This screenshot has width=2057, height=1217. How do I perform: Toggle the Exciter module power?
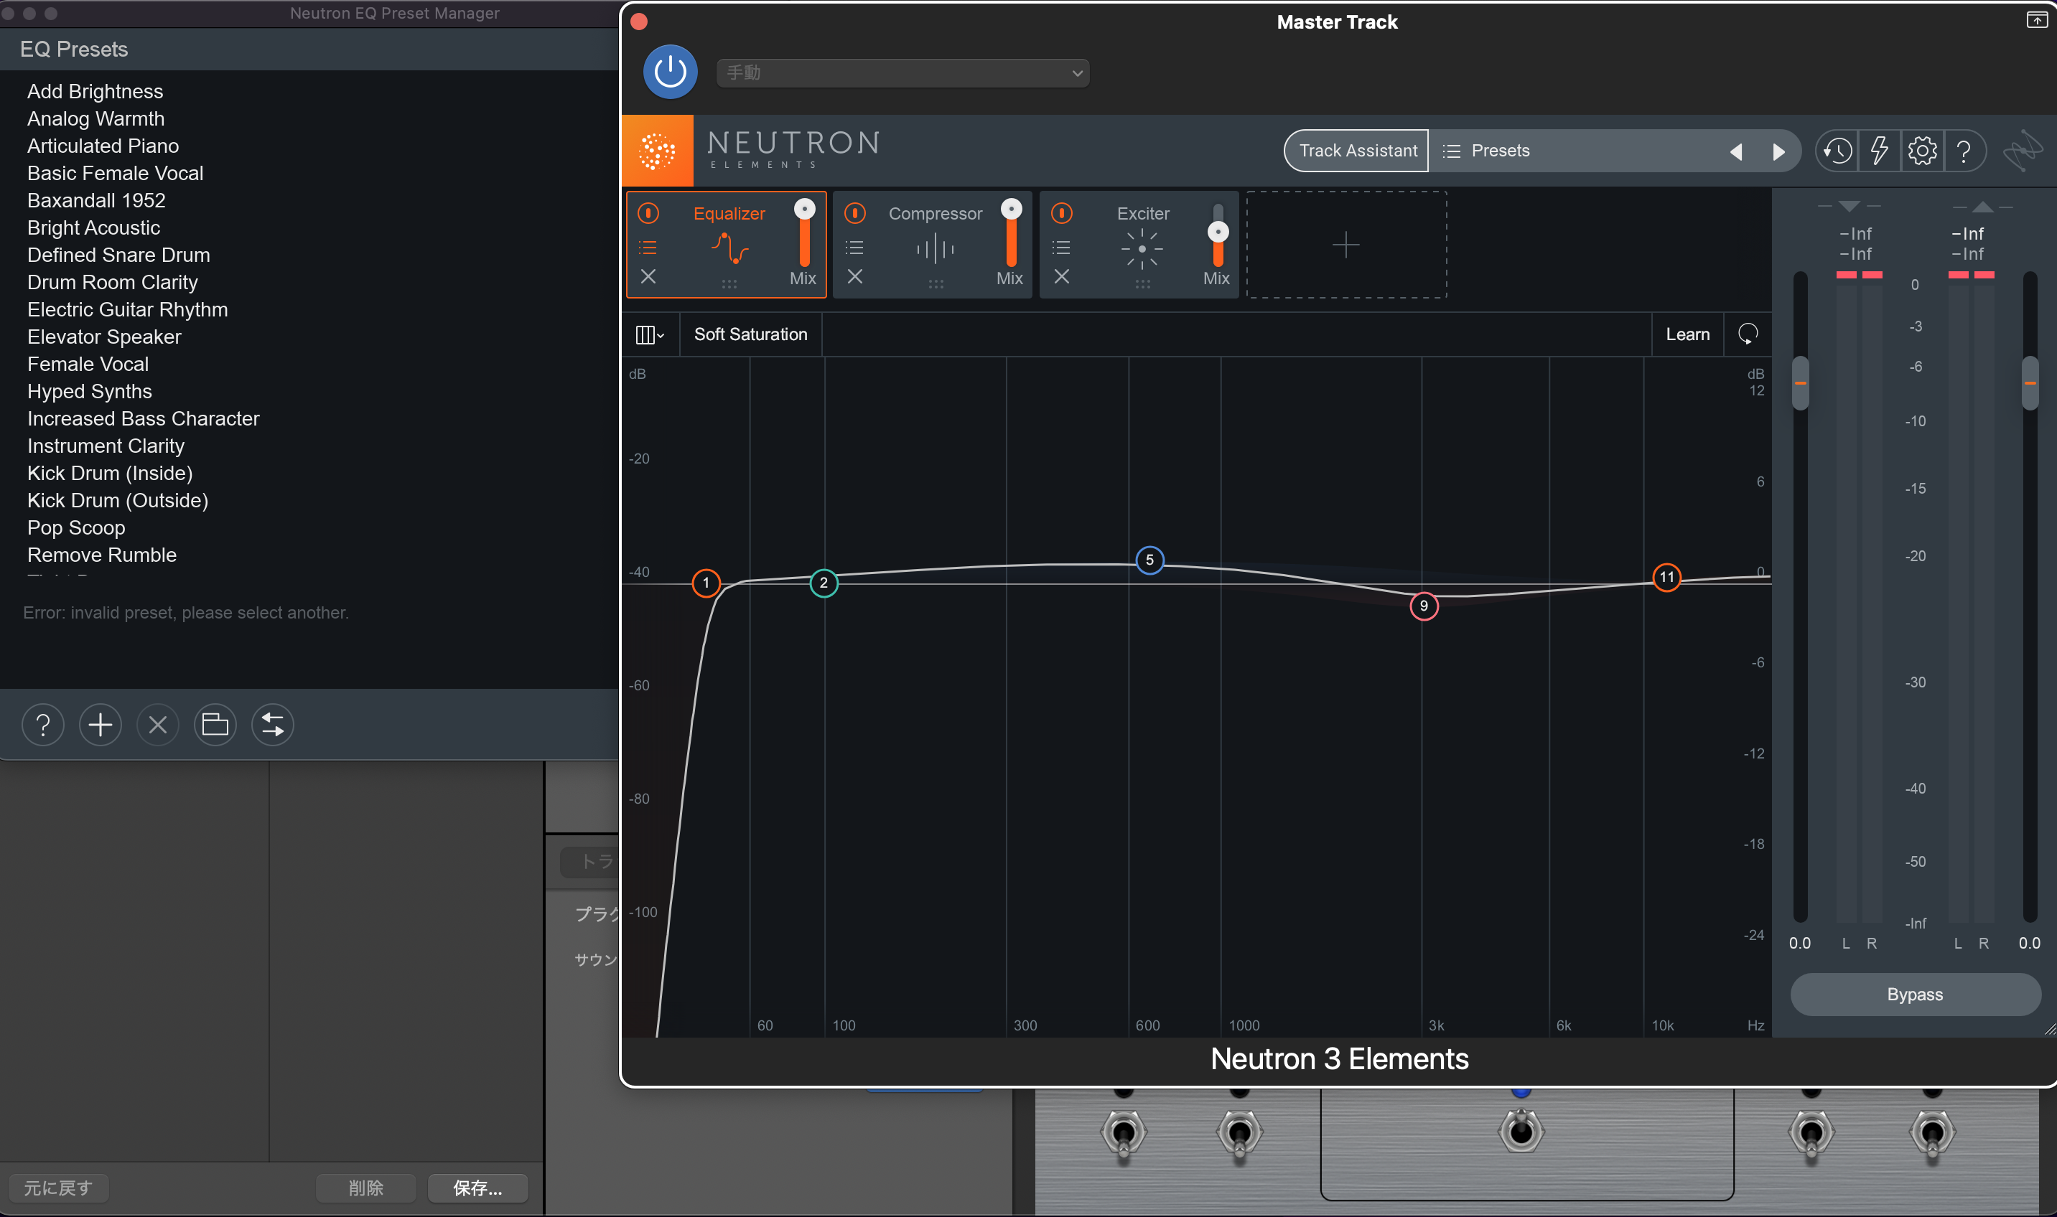(x=1062, y=213)
